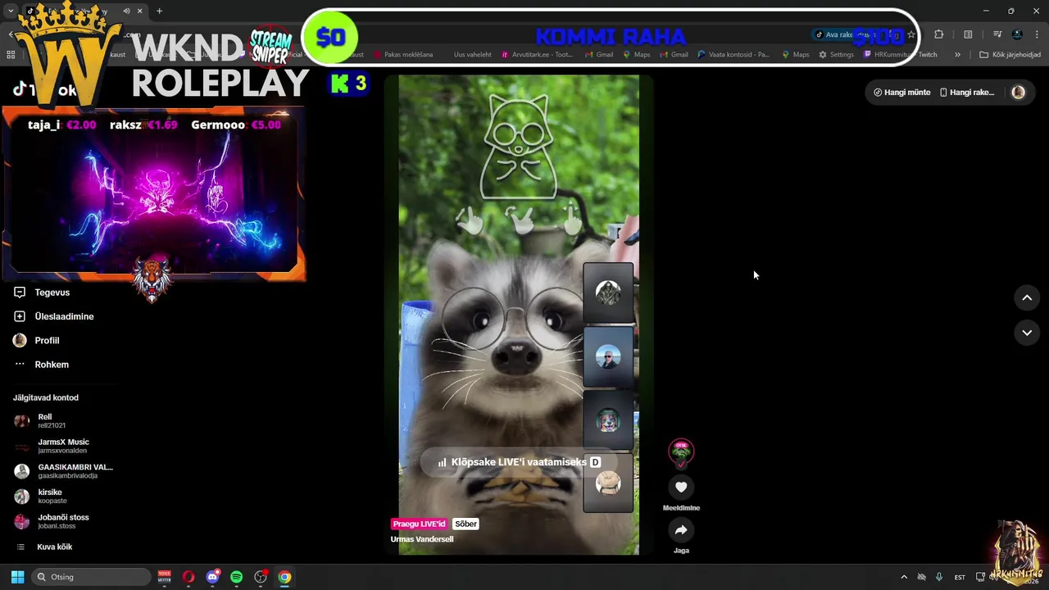Click the Söber friend tag
Viewport: 1049px width, 590px height.
(x=465, y=524)
